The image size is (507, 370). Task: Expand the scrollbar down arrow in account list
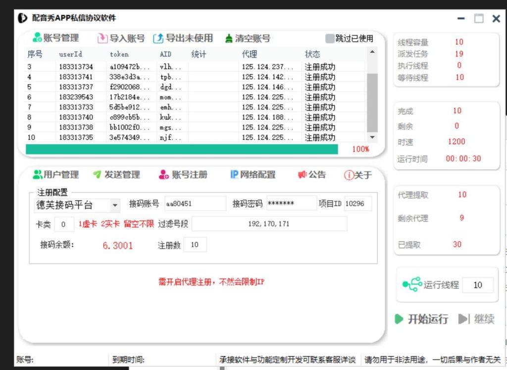pos(373,137)
